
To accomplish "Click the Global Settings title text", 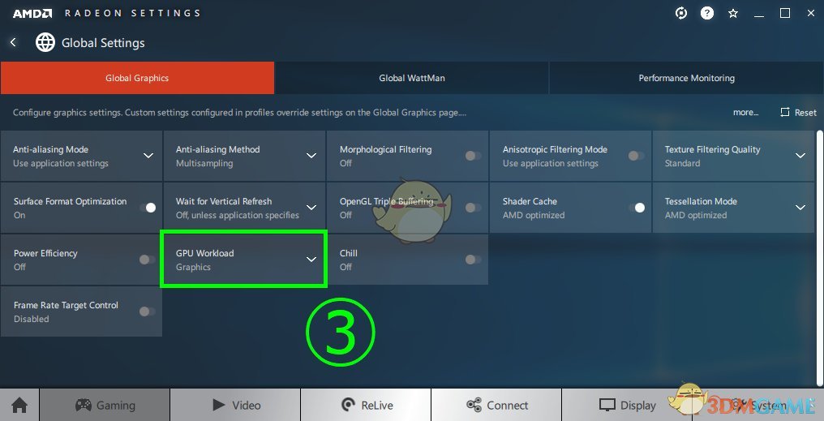I will (103, 43).
